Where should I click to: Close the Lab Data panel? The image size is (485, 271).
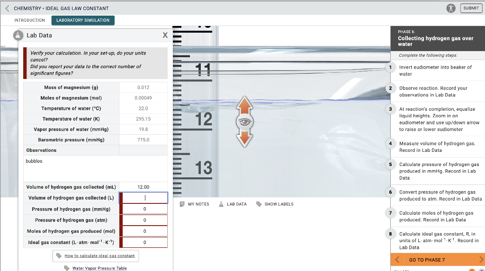[165, 35]
